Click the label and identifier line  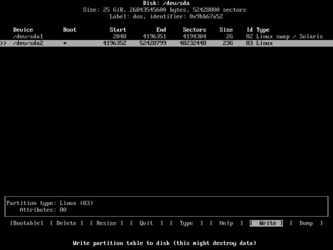[x=166, y=17]
